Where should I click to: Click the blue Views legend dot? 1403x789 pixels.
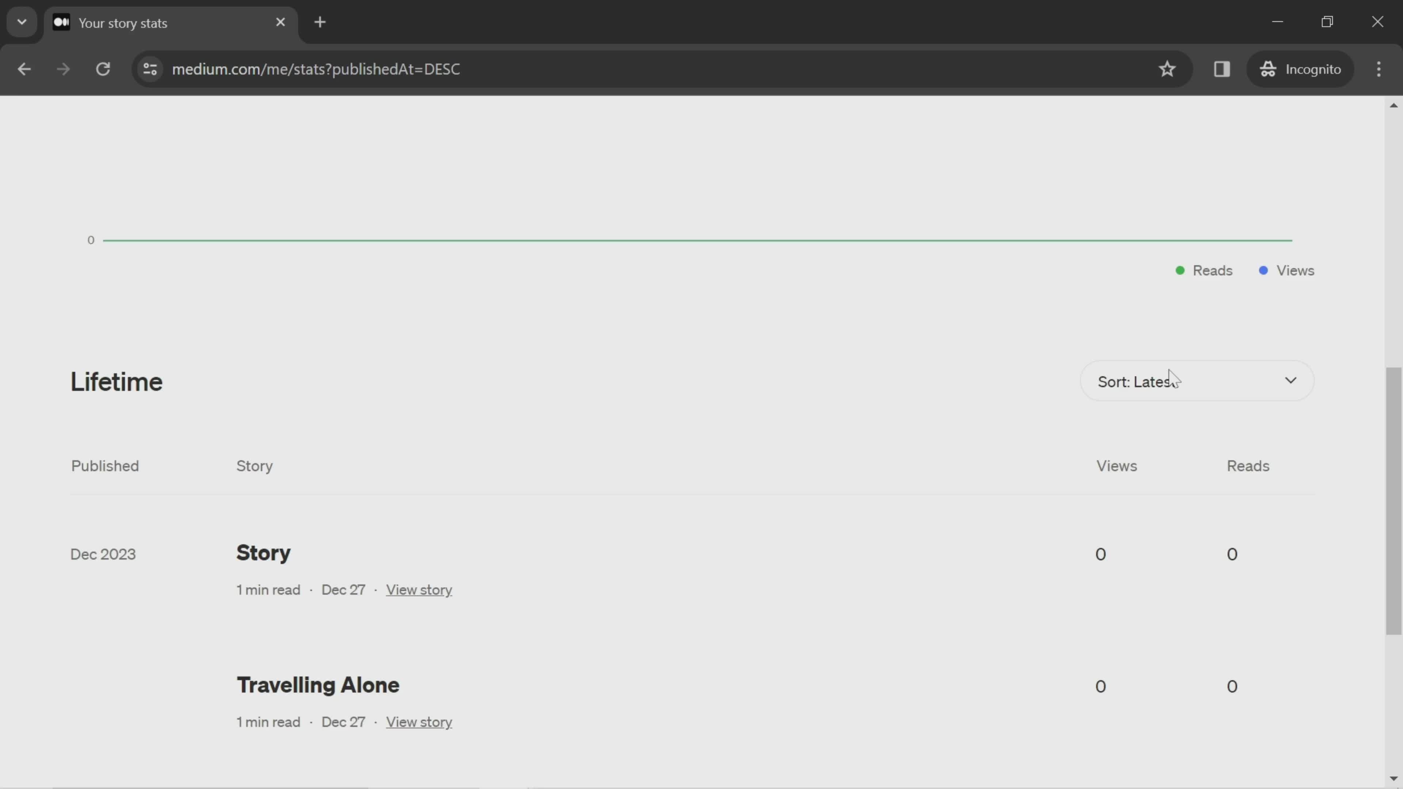1263,271
